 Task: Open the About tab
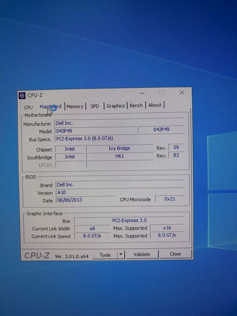(x=155, y=105)
